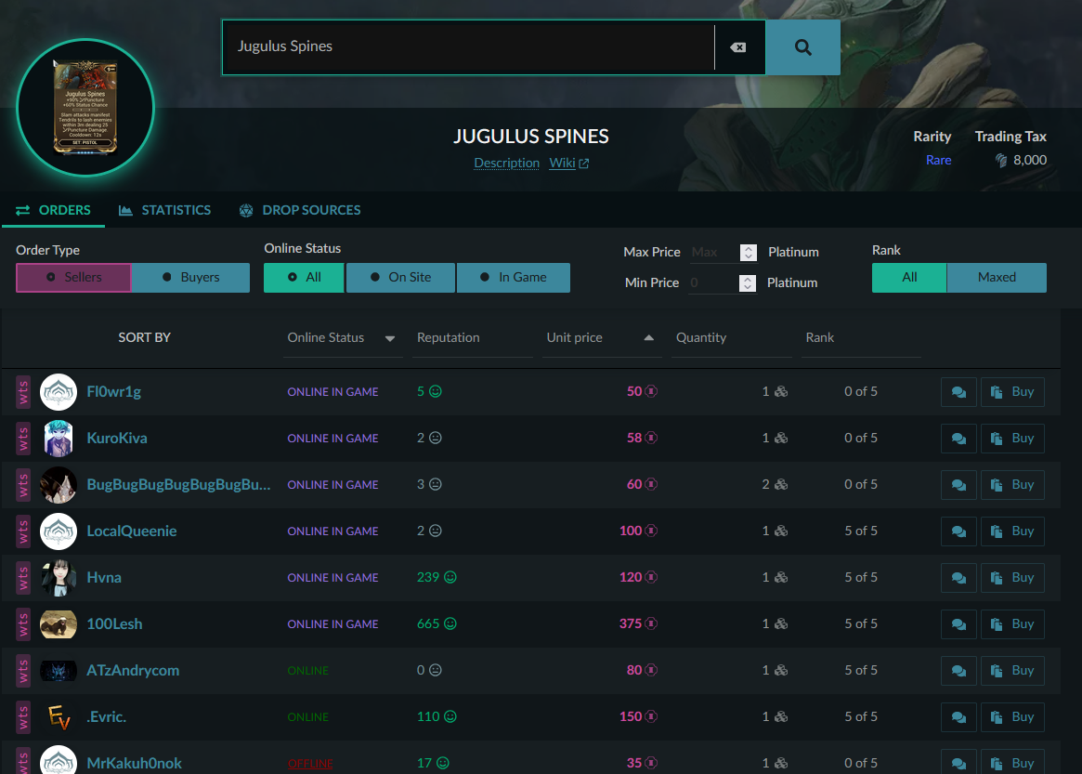
Task: Click the OFFLINE status of MrKakuh0nok
Action: [310, 764]
